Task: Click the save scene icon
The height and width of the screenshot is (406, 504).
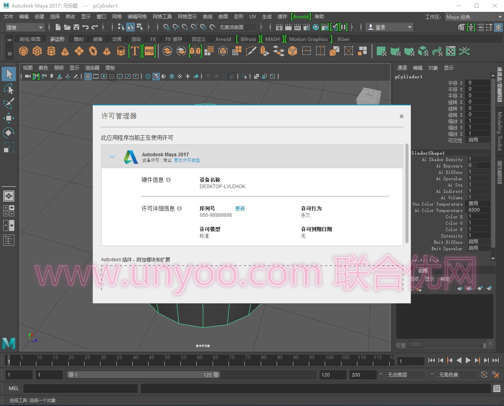Action: [x=76, y=27]
